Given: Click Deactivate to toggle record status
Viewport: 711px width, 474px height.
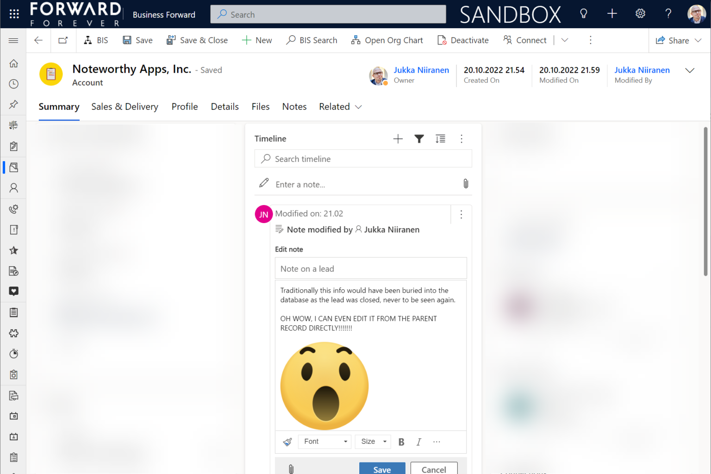Looking at the screenshot, I should (x=463, y=40).
